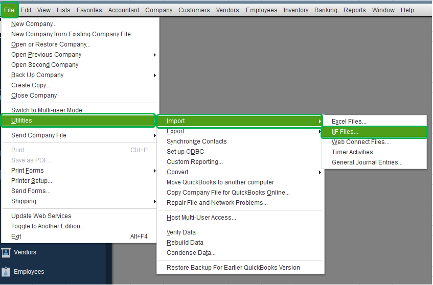The image size is (433, 285).
Task: Choose Web Connect Files...
Action: click(374, 142)
